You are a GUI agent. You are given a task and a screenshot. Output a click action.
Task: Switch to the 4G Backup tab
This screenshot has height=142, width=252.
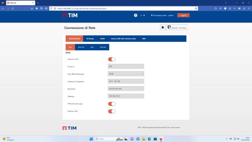coord(90,38)
